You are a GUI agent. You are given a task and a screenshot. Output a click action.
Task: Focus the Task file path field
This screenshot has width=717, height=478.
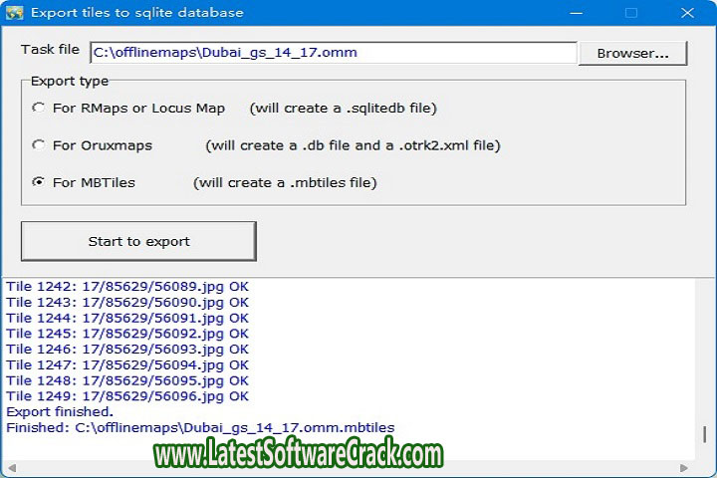[x=333, y=53]
